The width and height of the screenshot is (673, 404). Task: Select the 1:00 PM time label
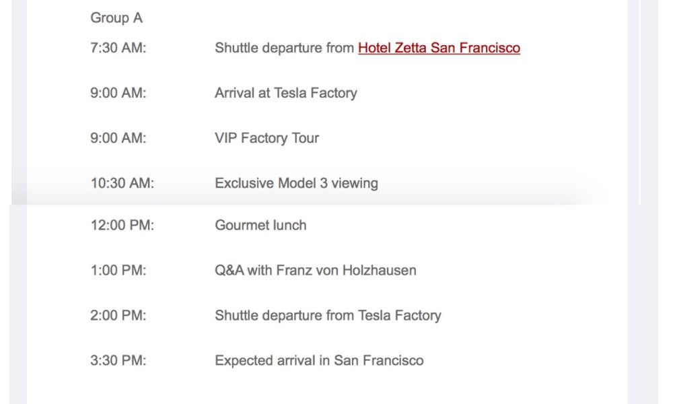point(118,270)
